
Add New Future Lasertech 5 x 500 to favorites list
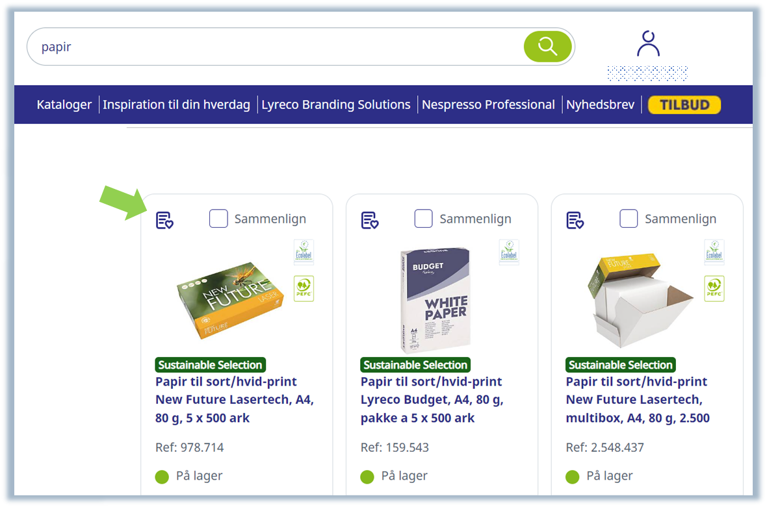[164, 220]
